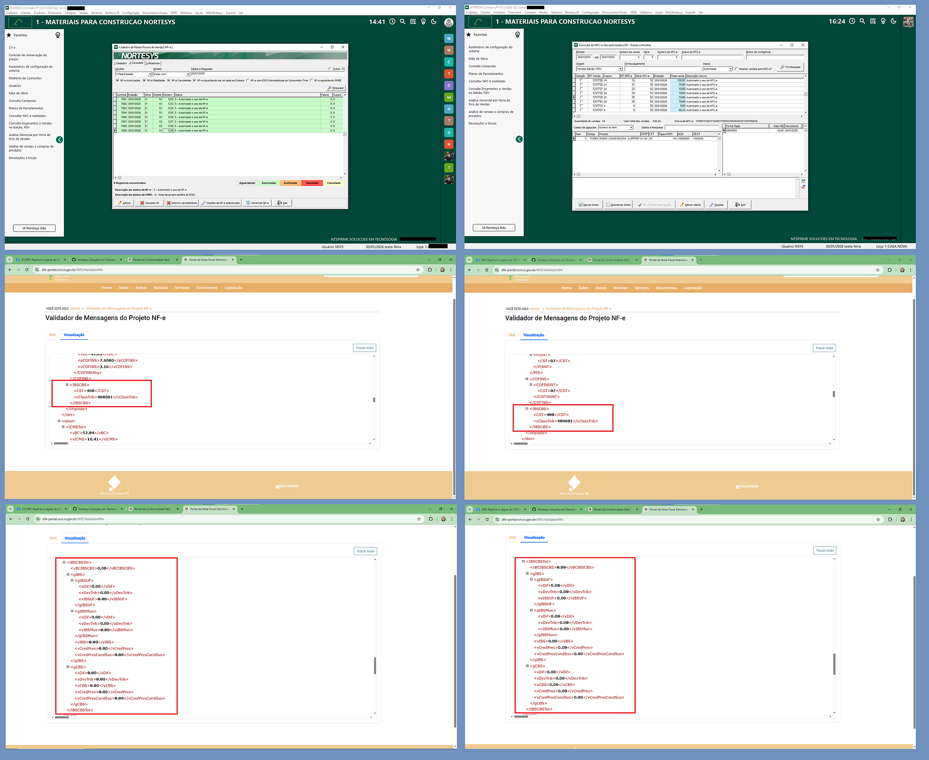Open the green AA user avatar
Image resolution: width=929 pixels, height=760 pixels.
(449, 97)
